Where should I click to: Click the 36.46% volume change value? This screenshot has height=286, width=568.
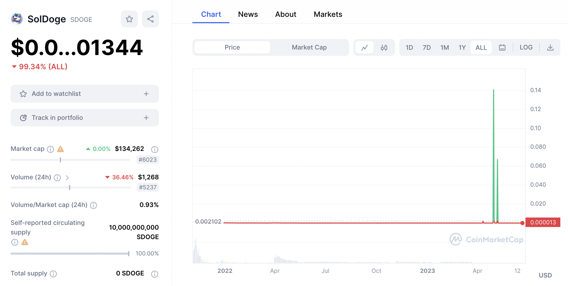(x=123, y=177)
